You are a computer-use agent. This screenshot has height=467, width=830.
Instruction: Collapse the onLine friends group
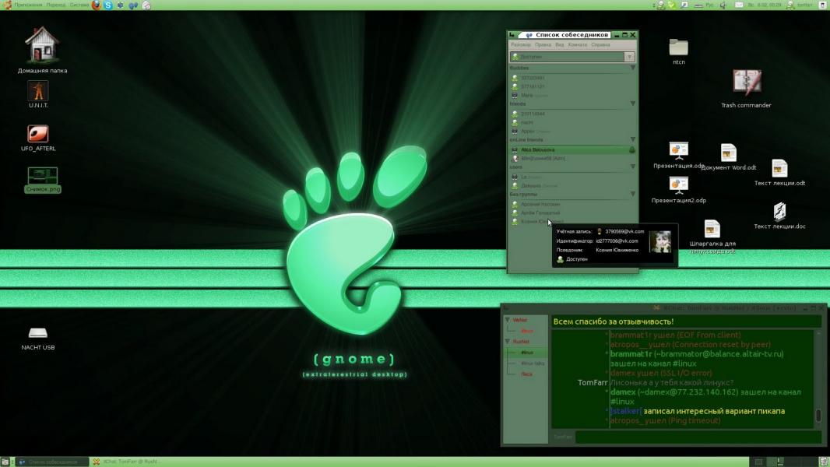[632, 139]
